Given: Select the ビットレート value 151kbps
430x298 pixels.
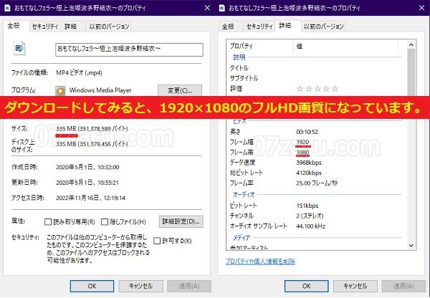Looking at the screenshot, I should (307, 206).
